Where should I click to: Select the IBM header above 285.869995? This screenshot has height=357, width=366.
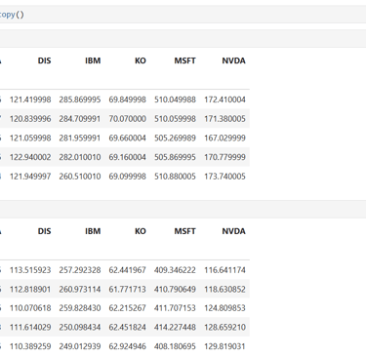(x=93, y=60)
